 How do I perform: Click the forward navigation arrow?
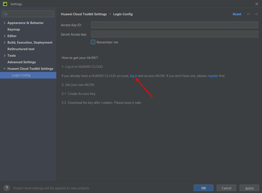click(x=256, y=14)
